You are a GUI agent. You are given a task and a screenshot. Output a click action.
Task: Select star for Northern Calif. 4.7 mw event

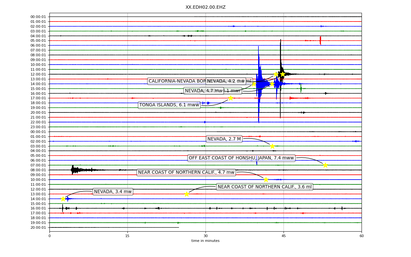(266, 180)
